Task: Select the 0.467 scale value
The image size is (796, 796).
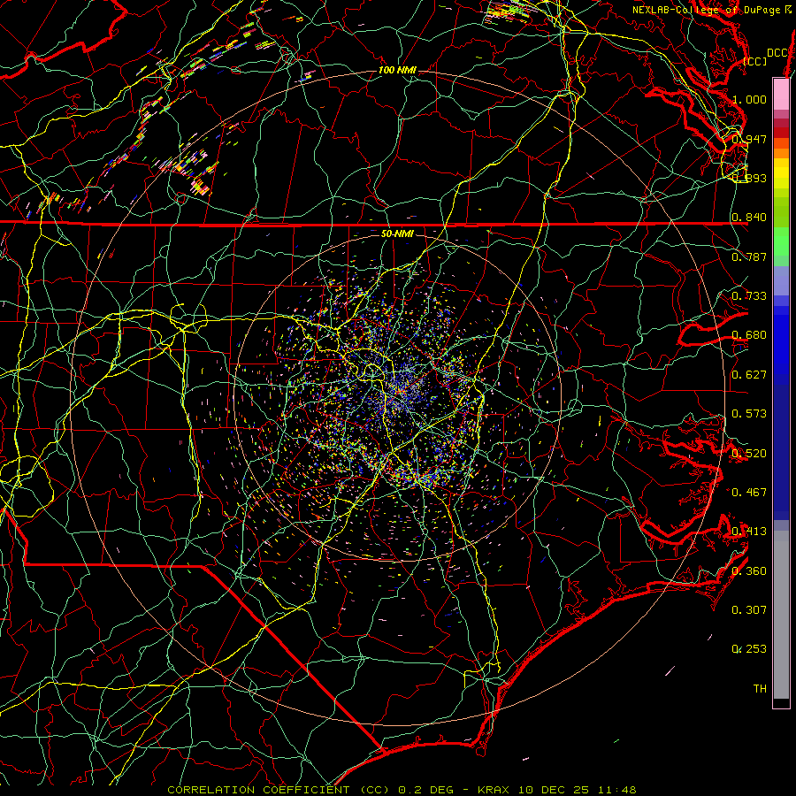Action: [x=749, y=493]
